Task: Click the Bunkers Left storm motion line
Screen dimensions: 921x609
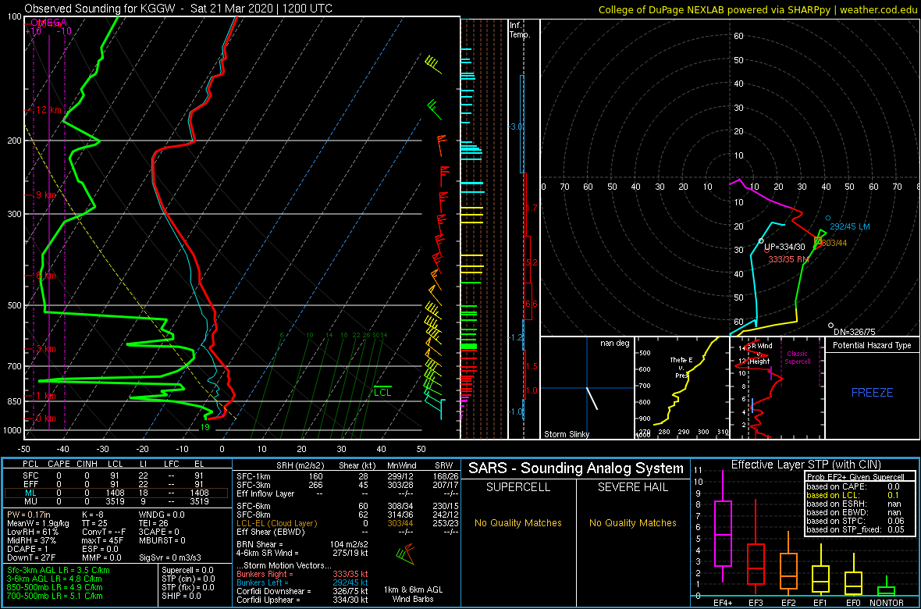Action: (x=303, y=582)
